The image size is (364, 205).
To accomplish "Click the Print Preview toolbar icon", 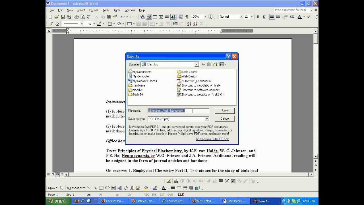I will [x=82, y=17].
